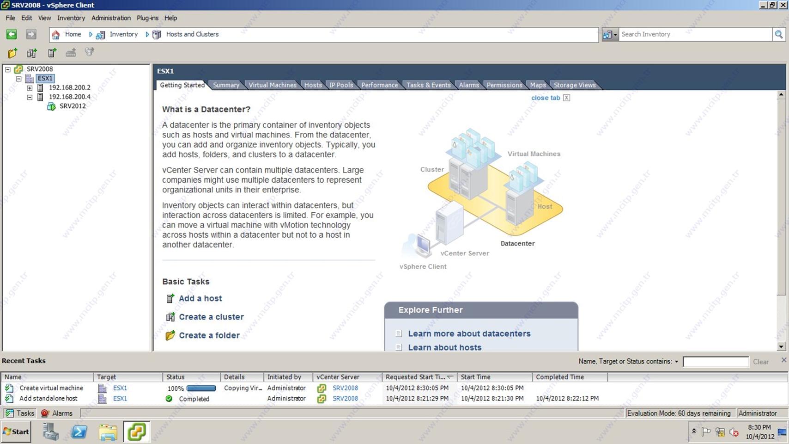Screen dimensions: 789x444
Task: Click New Cluster toolbar icon
Action: (31, 53)
